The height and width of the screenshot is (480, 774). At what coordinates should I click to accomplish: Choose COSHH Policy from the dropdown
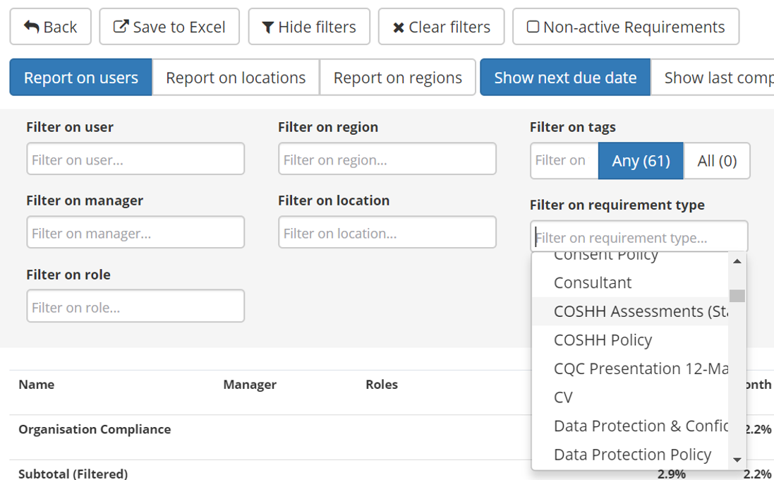(603, 340)
